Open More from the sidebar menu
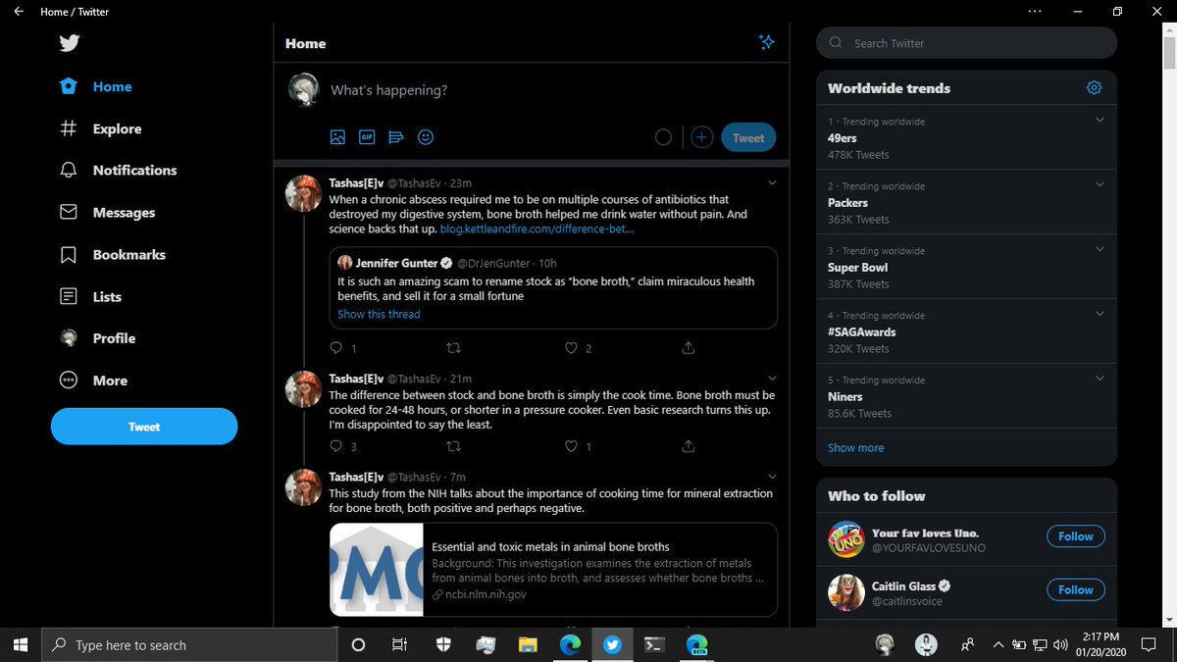Image resolution: width=1177 pixels, height=662 pixels. click(68, 381)
